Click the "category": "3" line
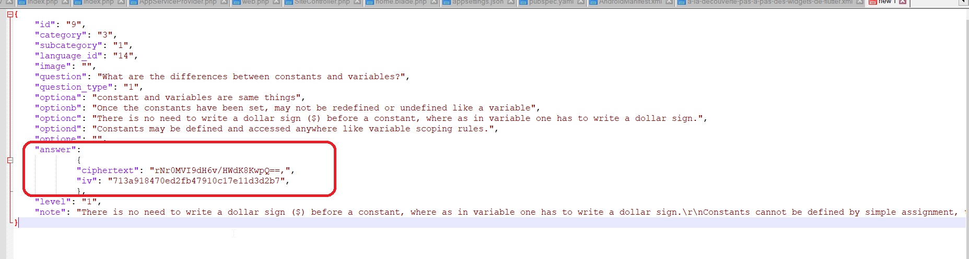 click(76, 35)
